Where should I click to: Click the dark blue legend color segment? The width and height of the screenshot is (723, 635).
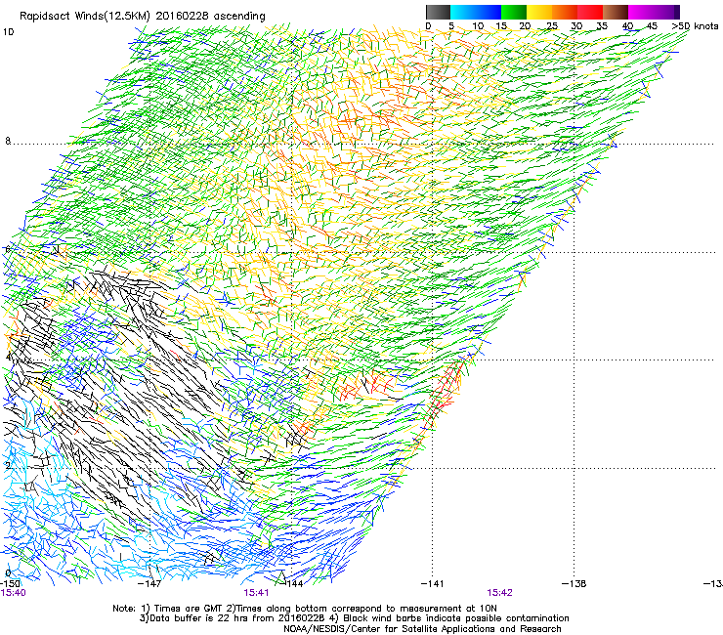click(489, 12)
